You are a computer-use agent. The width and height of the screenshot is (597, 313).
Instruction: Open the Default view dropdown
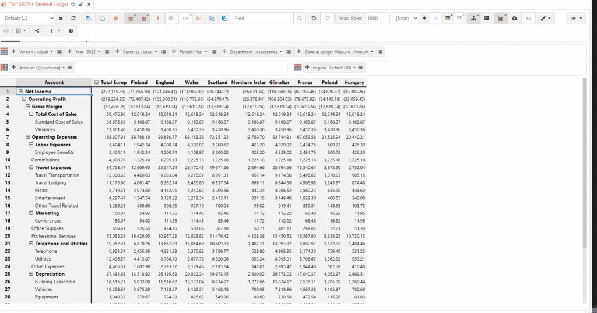pos(29,19)
